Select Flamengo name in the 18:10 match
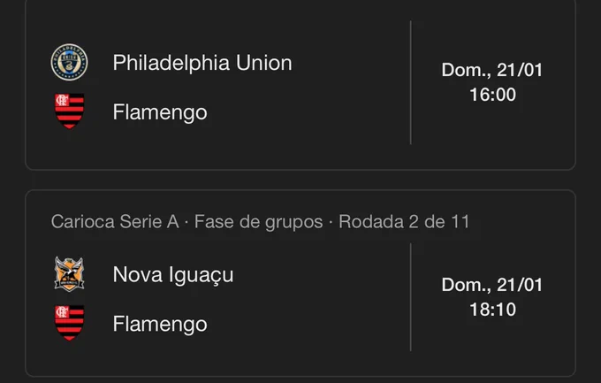Image resolution: width=601 pixels, height=383 pixels. [x=160, y=324]
